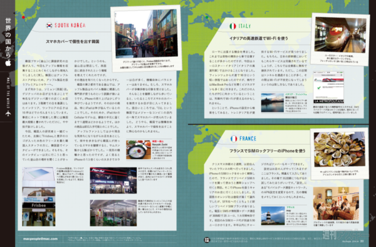Click the Italy author profile text block
376x247 pixels.
point(296,103)
